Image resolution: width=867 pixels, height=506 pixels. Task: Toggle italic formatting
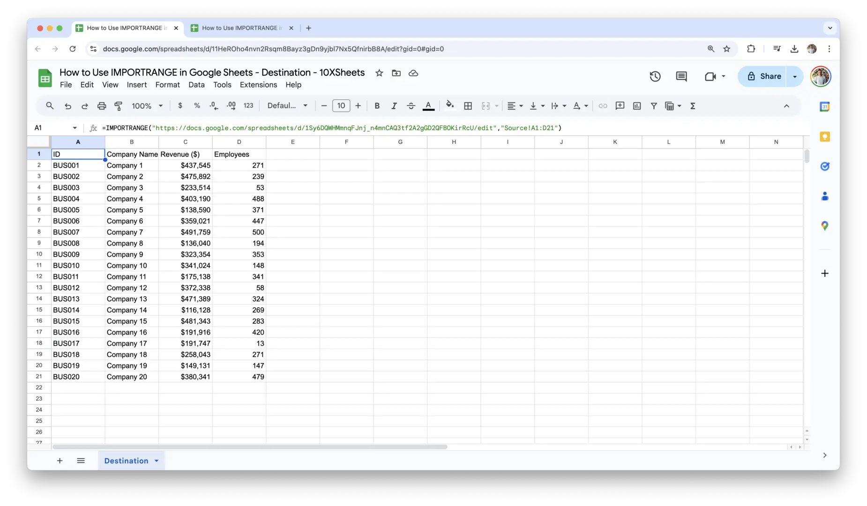coord(394,106)
